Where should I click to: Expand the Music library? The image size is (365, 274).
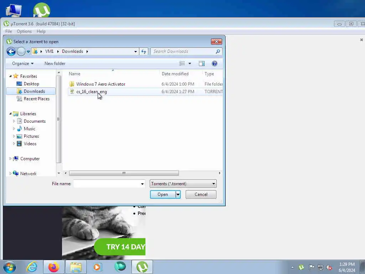pyautogui.click(x=14, y=128)
